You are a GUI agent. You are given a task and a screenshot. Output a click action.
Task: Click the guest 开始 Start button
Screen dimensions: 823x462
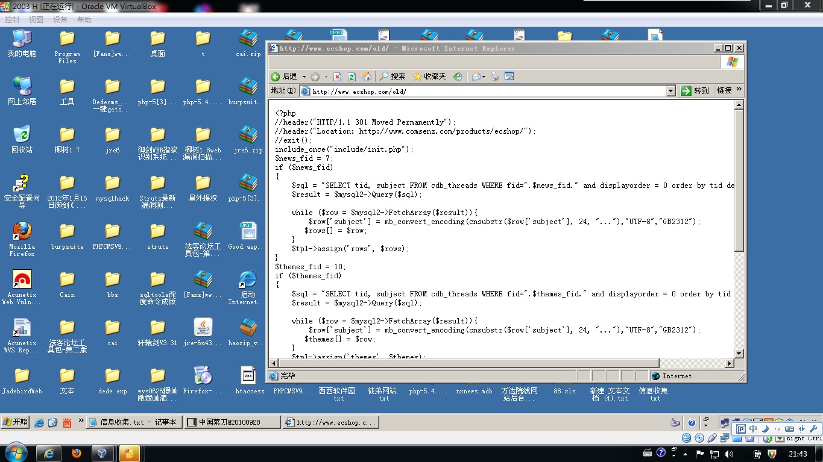16,422
